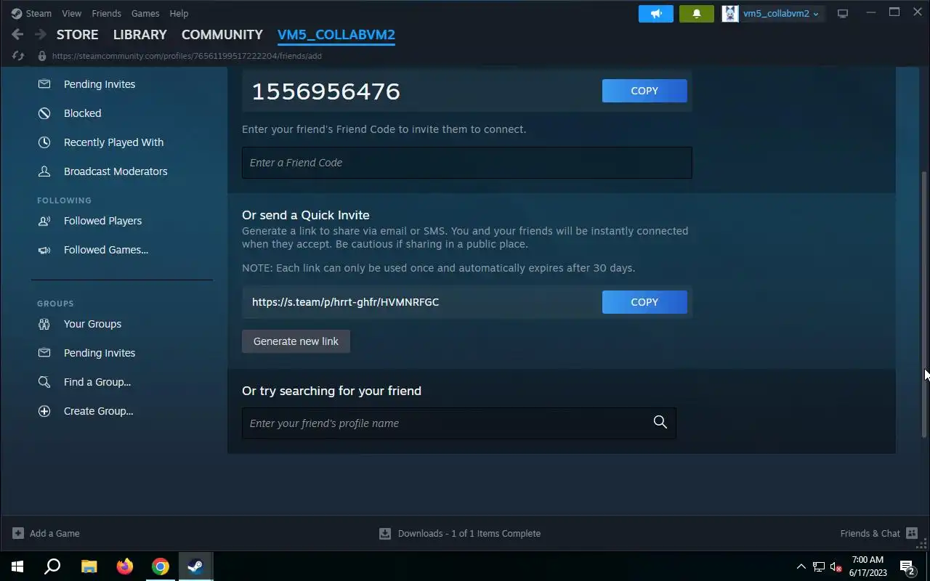The height and width of the screenshot is (581, 930).
Task: Open Followed Games...
Action: tap(106, 250)
